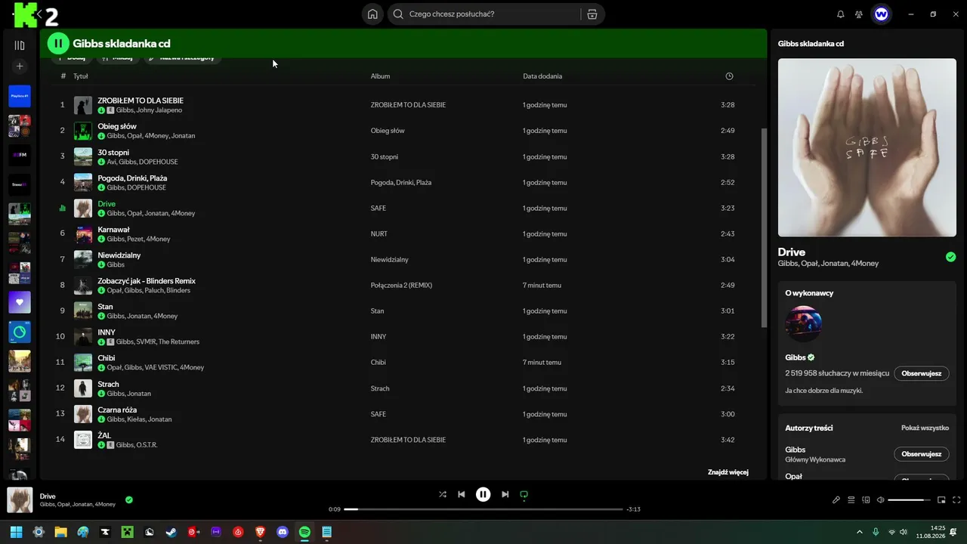Click Drive album thumbnail in player bar
Image resolution: width=967 pixels, height=544 pixels.
pyautogui.click(x=20, y=499)
